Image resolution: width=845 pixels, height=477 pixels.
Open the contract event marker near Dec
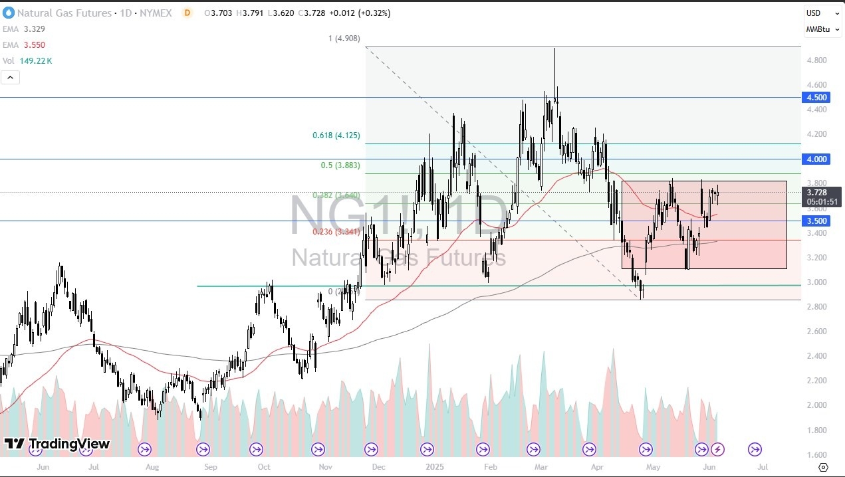pyautogui.click(x=371, y=450)
